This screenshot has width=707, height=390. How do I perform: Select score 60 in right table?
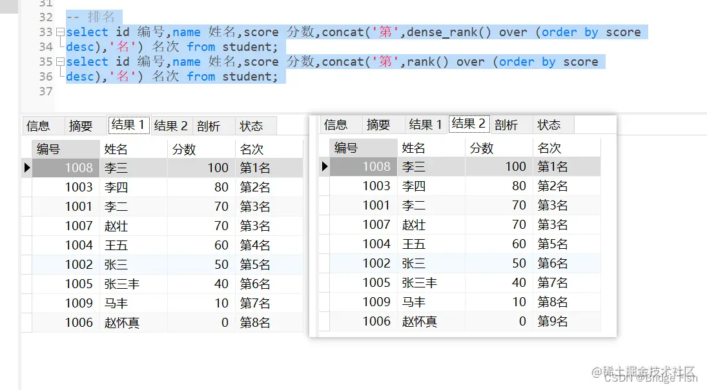click(x=498, y=244)
